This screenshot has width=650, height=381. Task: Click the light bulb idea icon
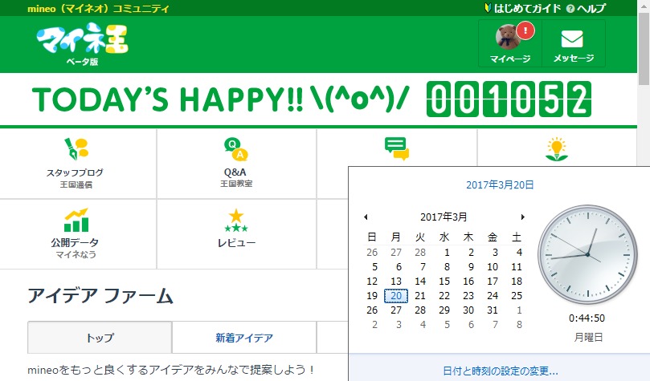[556, 149]
